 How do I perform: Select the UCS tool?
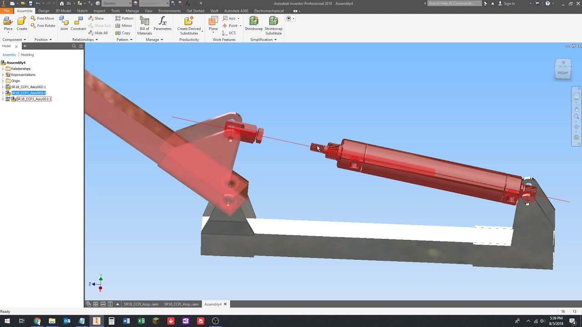[x=229, y=33]
